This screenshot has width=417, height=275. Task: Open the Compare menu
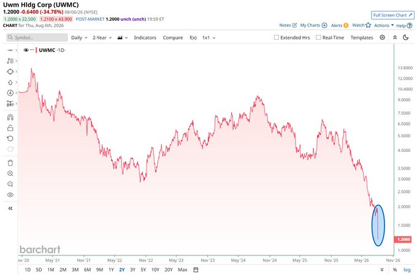pyautogui.click(x=173, y=38)
